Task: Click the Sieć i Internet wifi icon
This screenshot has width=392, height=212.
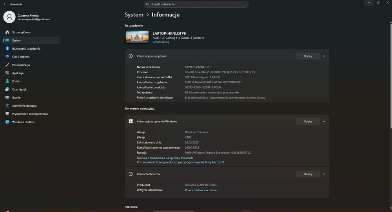Action: pos(7,57)
